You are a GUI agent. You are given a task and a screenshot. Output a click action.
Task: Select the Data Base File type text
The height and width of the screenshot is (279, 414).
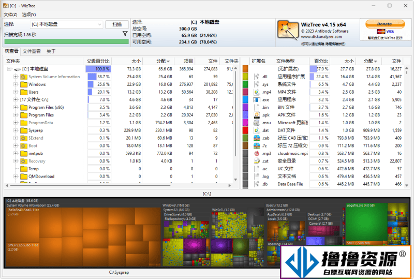[x=290, y=184]
